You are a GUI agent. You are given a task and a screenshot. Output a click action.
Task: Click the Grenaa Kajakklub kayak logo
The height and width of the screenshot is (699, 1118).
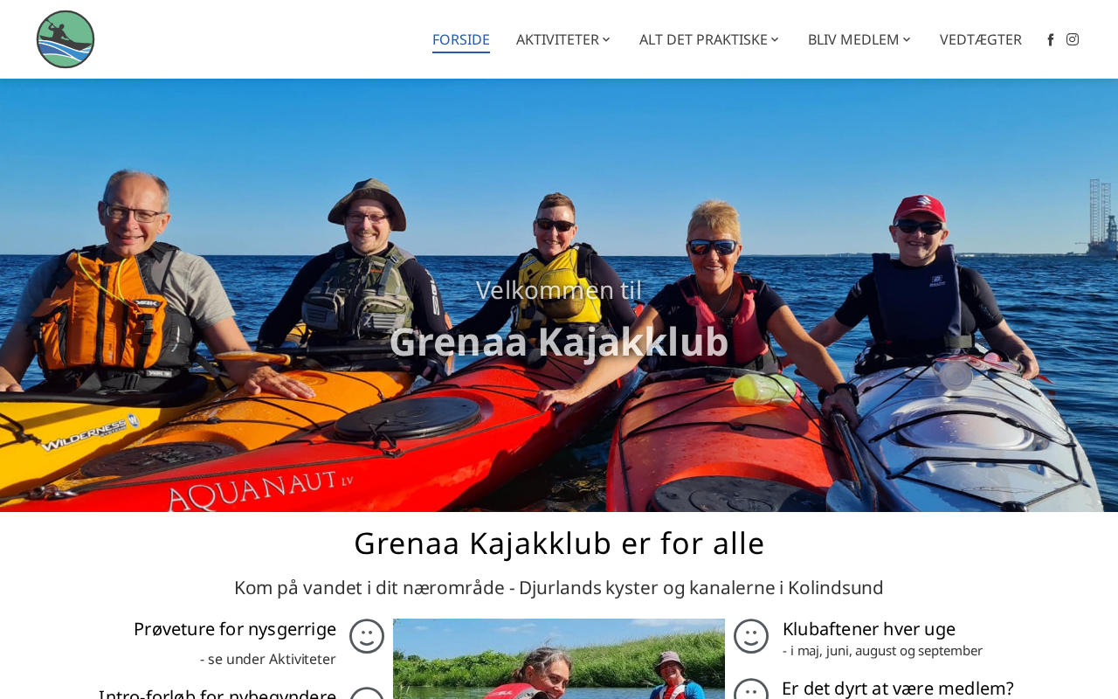[x=66, y=39]
